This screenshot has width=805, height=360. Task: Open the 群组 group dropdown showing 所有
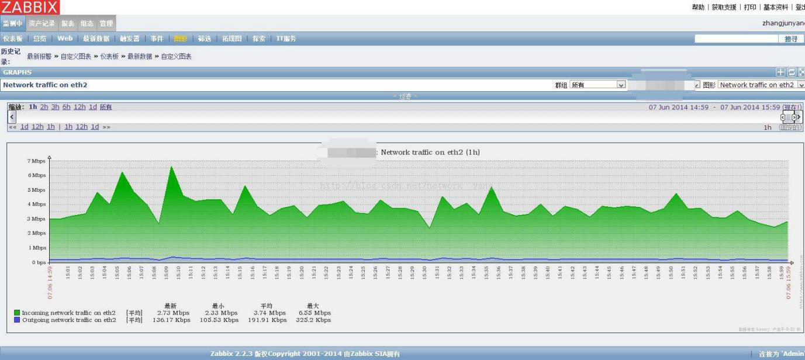tap(597, 85)
